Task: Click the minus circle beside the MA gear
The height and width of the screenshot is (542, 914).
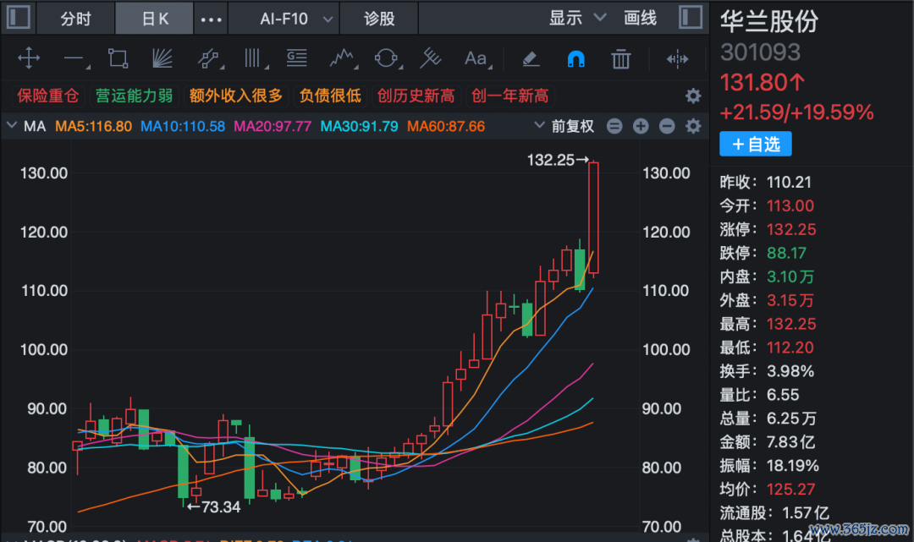Action: pyautogui.click(x=667, y=126)
